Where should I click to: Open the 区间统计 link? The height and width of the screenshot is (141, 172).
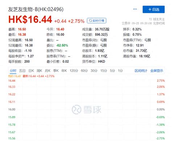pyautogui.click(x=141, y=71)
